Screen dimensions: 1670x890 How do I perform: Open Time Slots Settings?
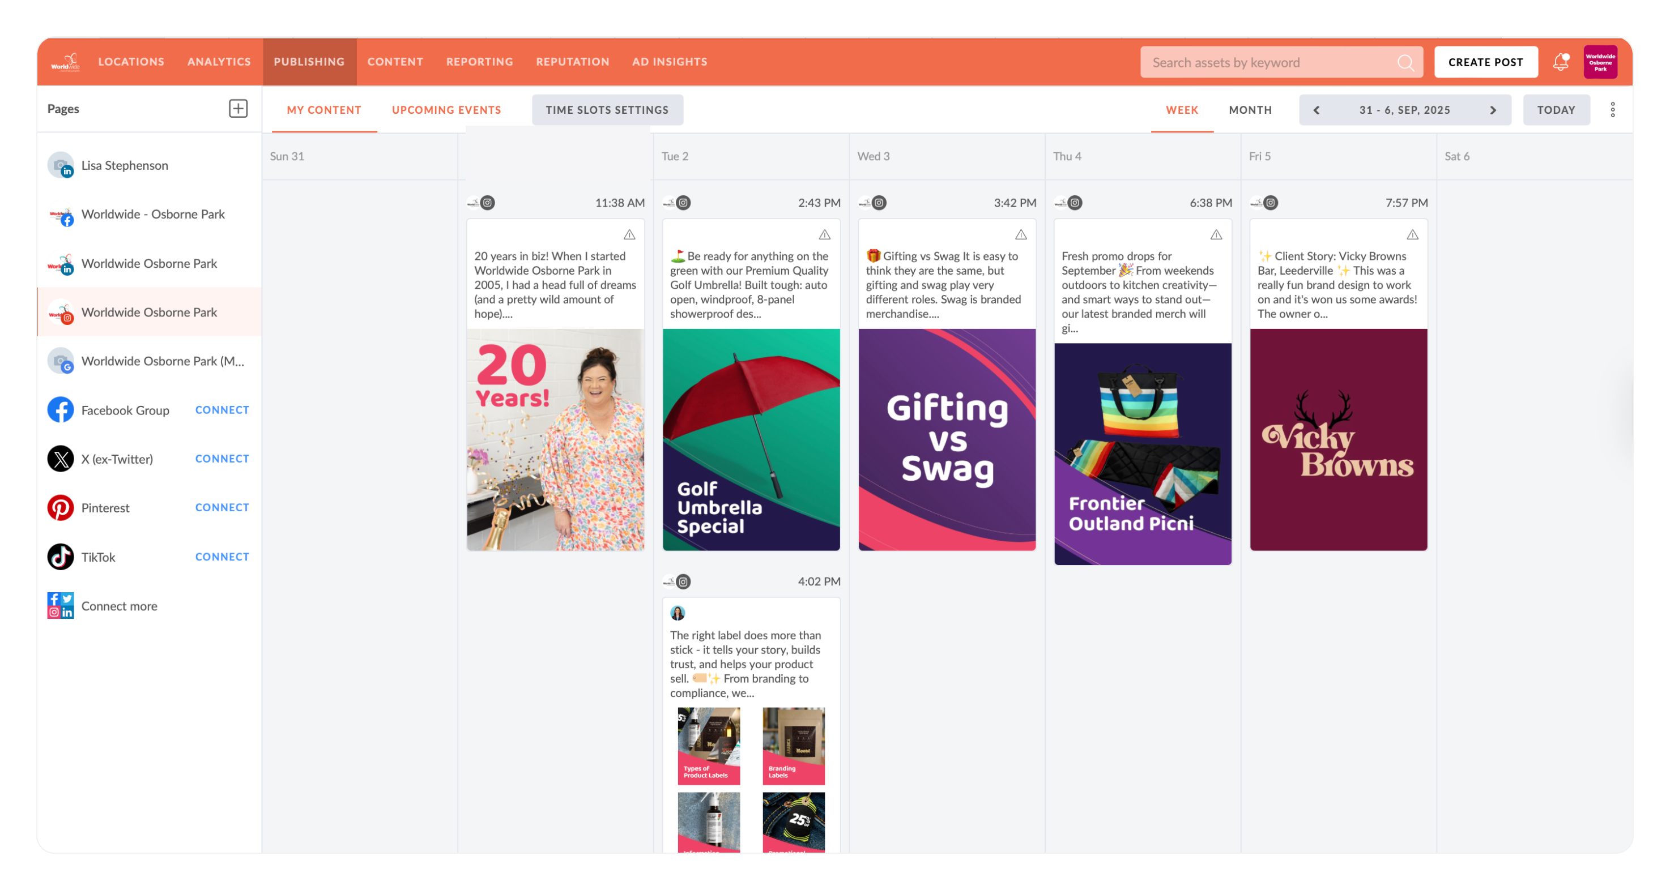[x=607, y=110]
